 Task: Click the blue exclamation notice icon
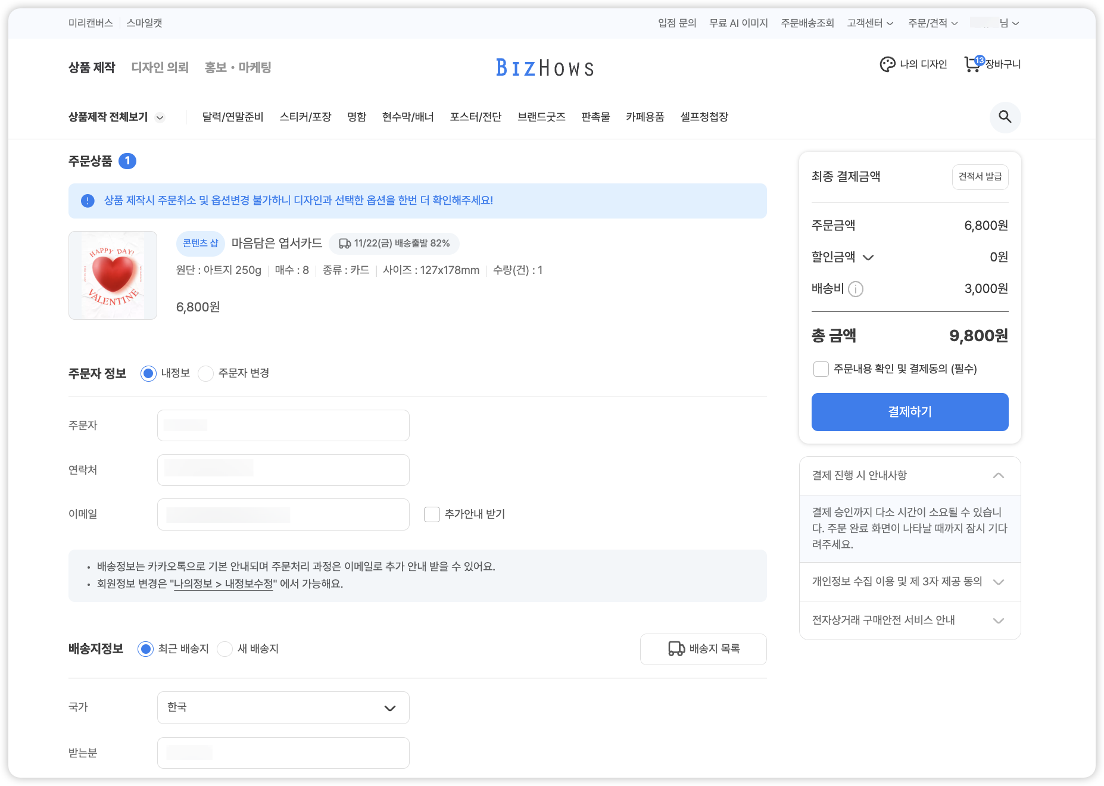pyautogui.click(x=88, y=201)
